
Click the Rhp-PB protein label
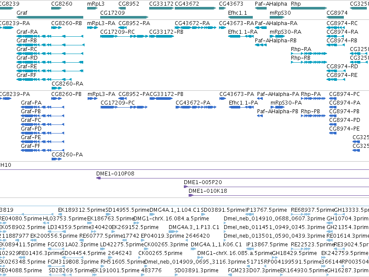pyautogui.click(x=310, y=111)
